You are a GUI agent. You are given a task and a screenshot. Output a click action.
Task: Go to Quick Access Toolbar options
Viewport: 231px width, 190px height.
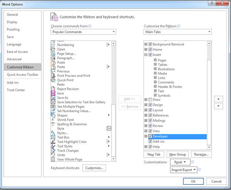23,74
